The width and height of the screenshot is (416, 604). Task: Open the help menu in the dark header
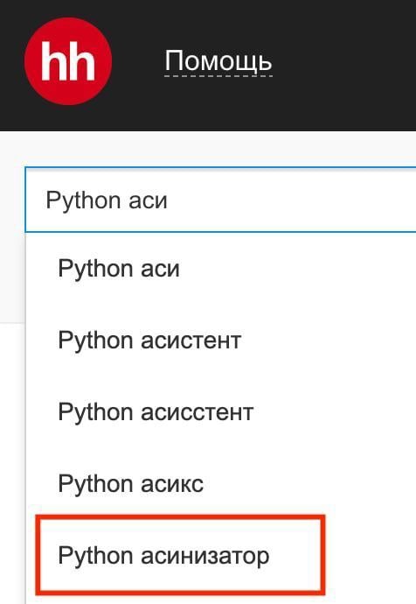point(218,61)
